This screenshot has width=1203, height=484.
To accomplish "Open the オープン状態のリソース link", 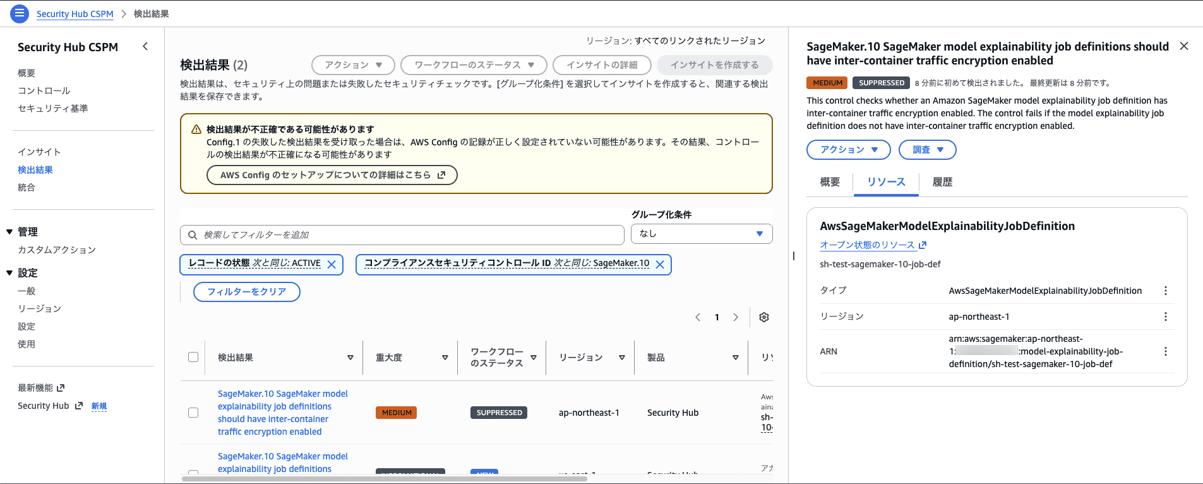I will pyautogui.click(x=867, y=245).
